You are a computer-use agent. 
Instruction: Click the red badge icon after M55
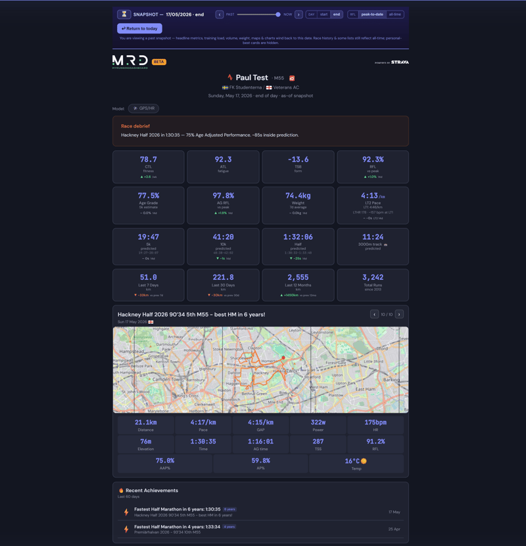292,78
